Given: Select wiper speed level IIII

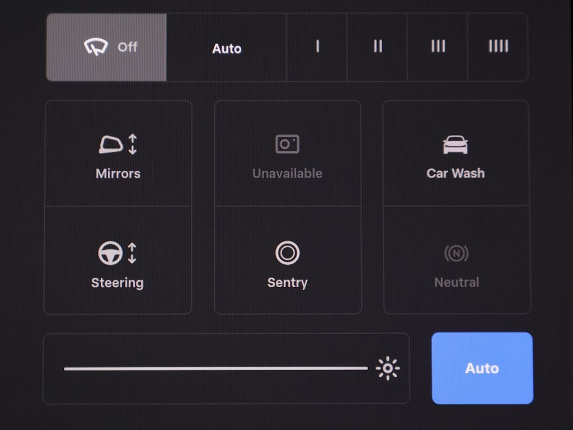Looking at the screenshot, I should pyautogui.click(x=498, y=47).
